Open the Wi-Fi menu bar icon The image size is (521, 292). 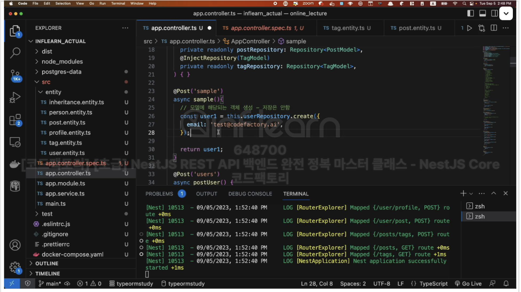pyautogui.click(x=455, y=3)
